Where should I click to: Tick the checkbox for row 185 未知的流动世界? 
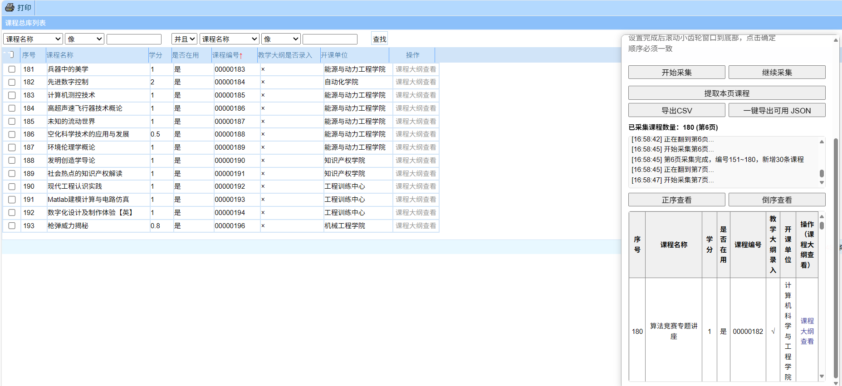tap(12, 122)
